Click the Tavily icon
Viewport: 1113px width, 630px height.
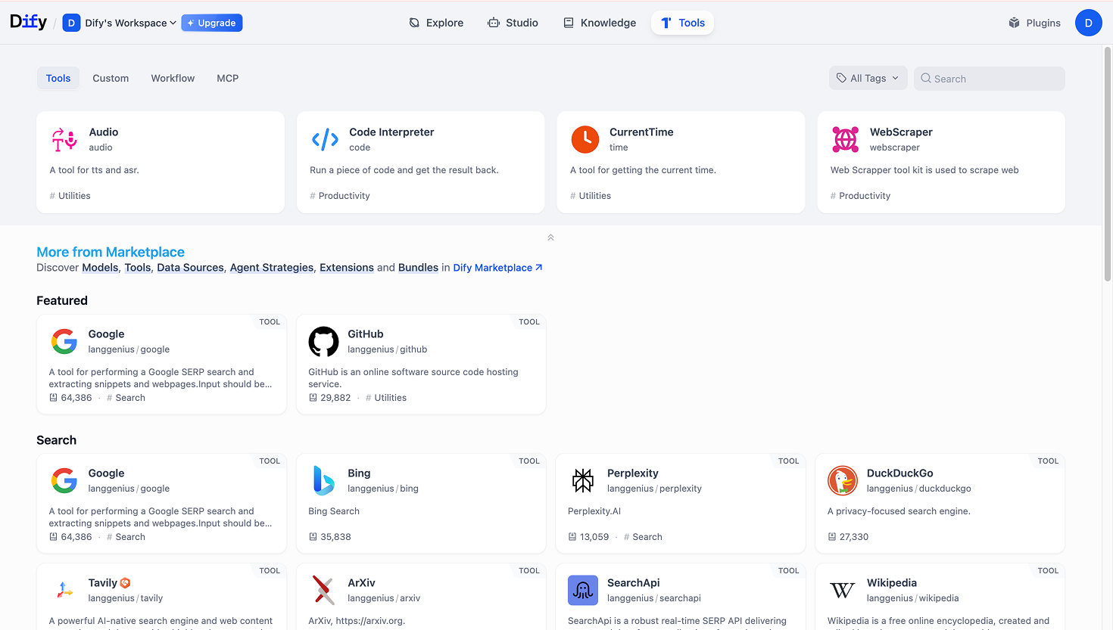click(x=64, y=590)
